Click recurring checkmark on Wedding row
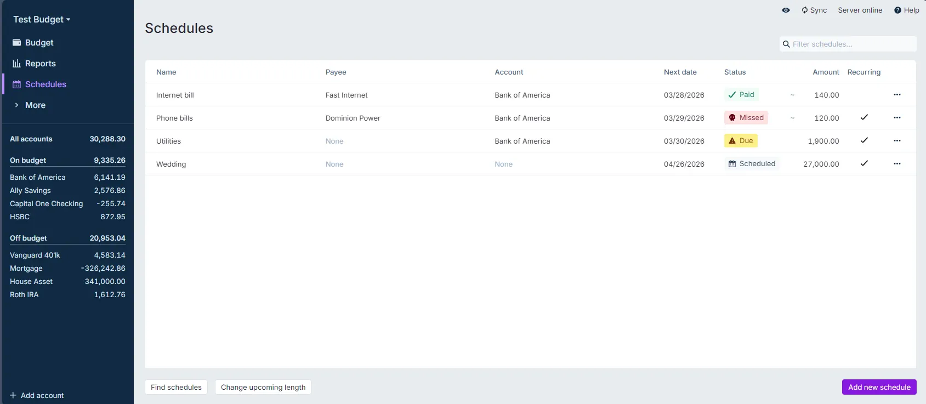Viewport: 926px width, 404px height. [864, 164]
